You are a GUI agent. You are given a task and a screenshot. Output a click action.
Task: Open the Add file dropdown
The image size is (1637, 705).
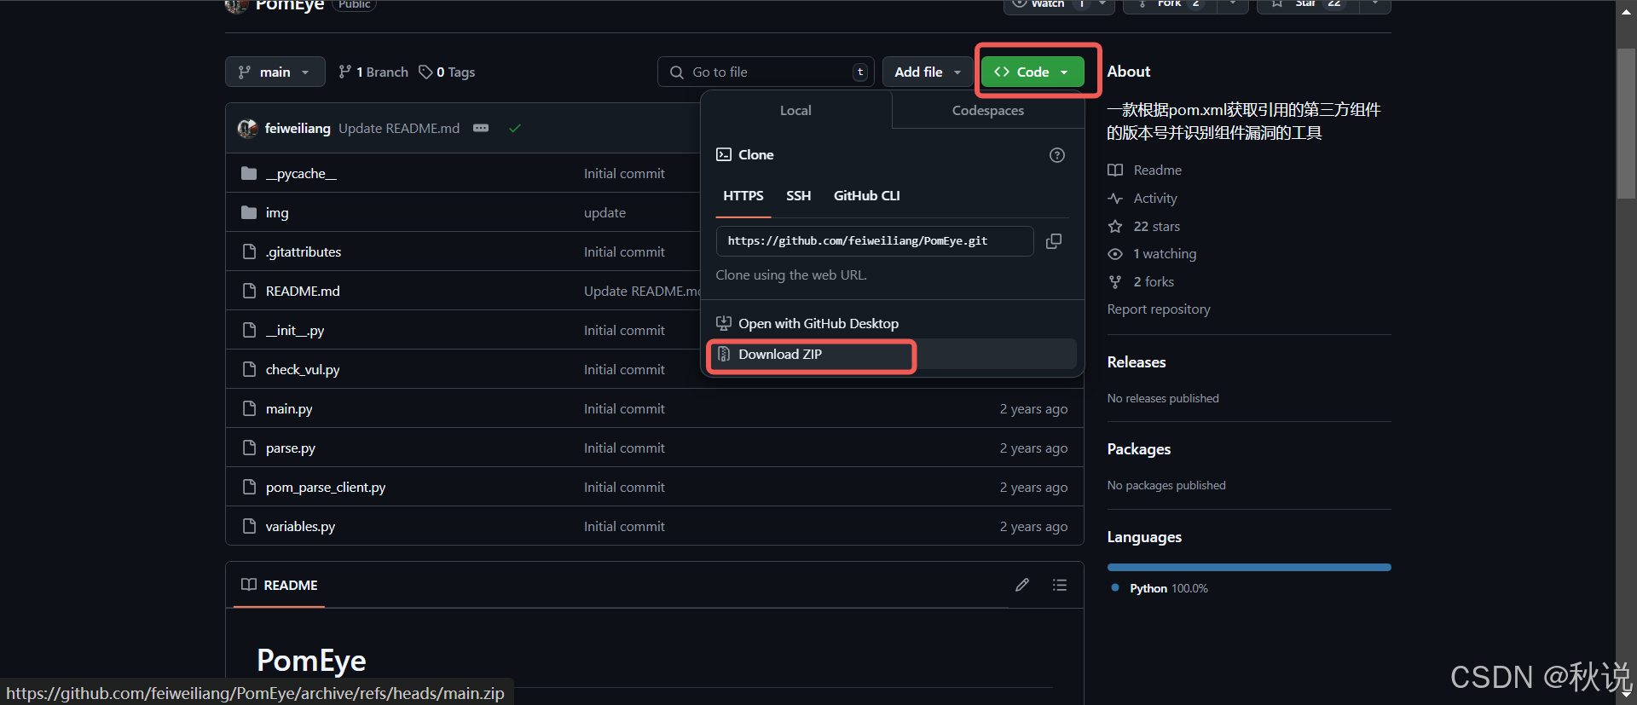(x=927, y=72)
